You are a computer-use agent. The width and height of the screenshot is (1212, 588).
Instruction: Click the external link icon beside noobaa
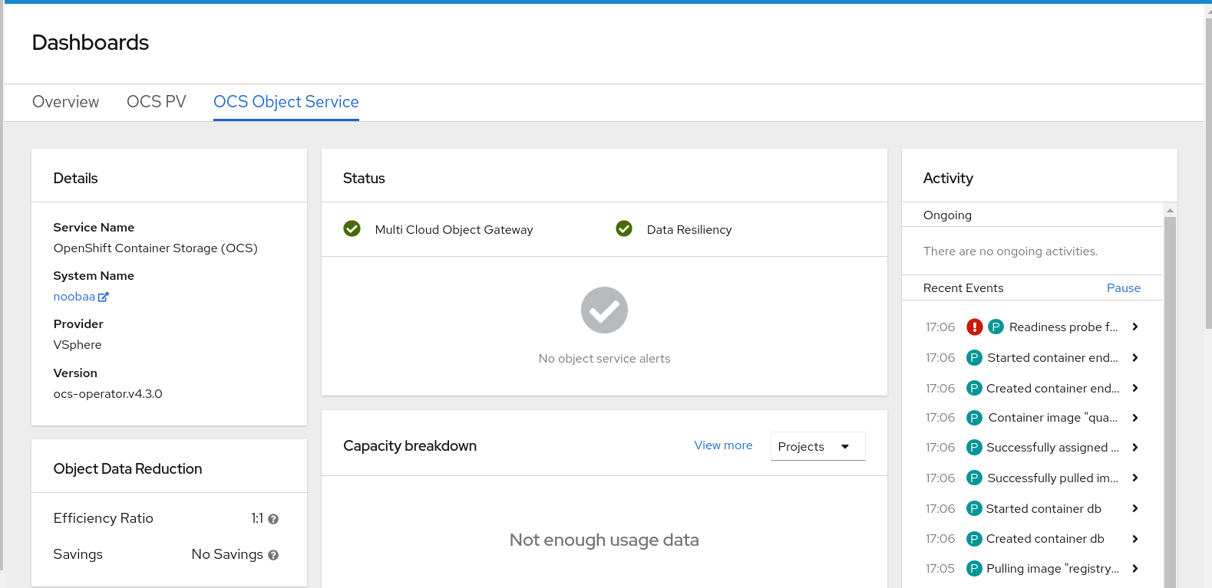[x=104, y=297]
